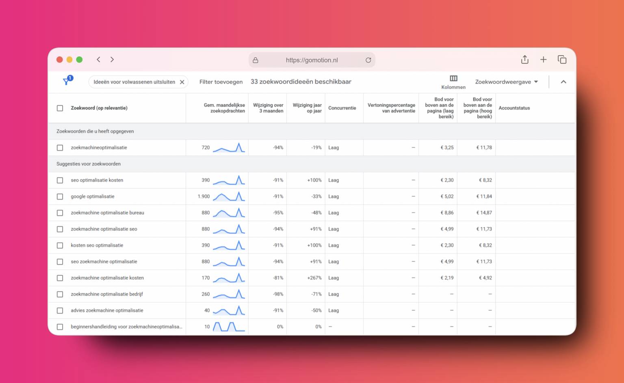
Task: Click the 'seo optimalisatie kosten' keyword text
Action: 97,180
